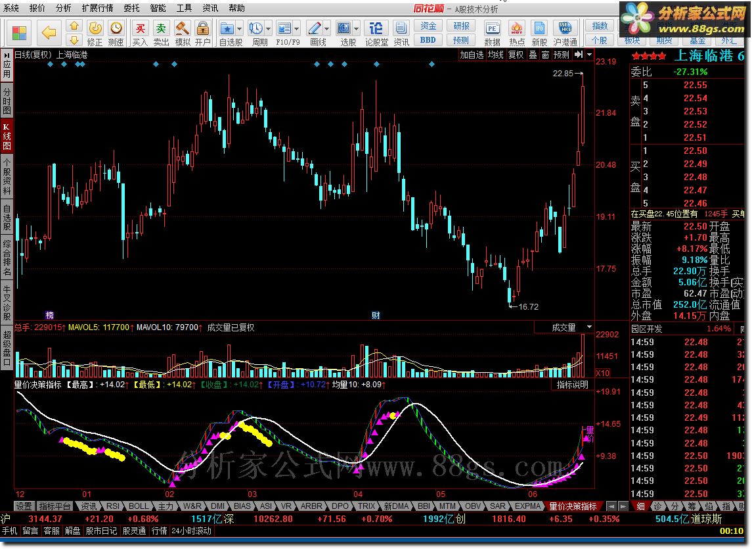Expand the 画线 drawing dropdown arrow

click(x=327, y=29)
